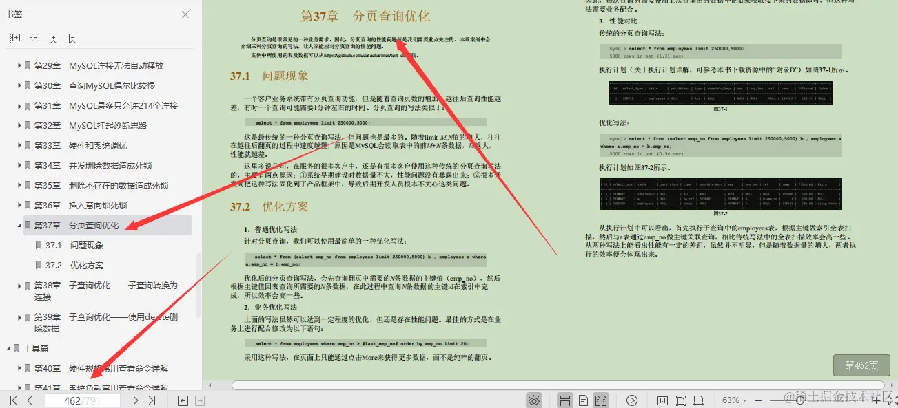
Task: Toggle single page view mode
Action: (583, 400)
